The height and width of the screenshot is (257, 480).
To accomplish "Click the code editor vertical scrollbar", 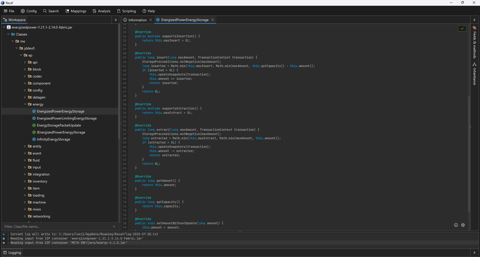I will (x=469, y=154).
